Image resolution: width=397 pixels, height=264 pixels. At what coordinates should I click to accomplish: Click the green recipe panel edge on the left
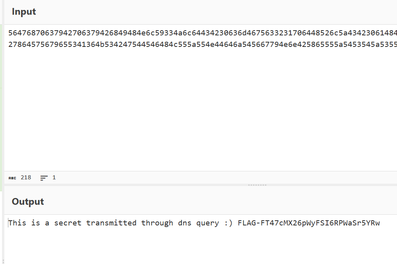pyautogui.click(x=1, y=56)
